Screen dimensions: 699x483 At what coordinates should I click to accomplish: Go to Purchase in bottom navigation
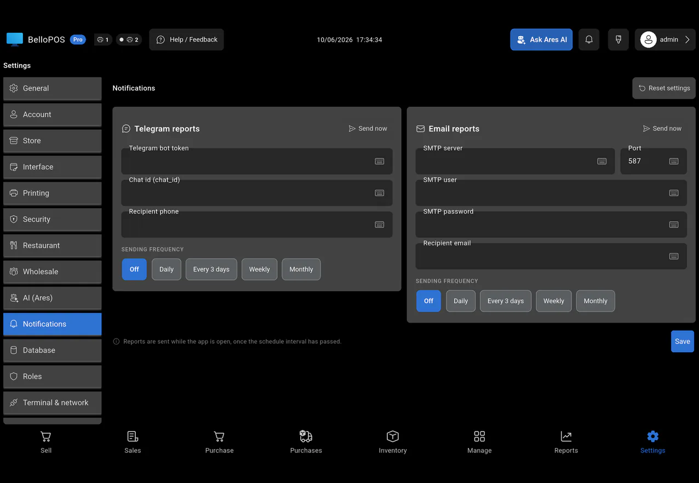[x=219, y=442]
